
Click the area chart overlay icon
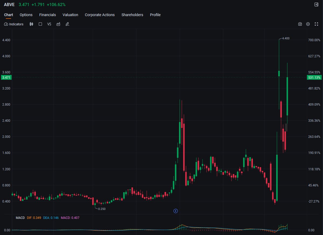point(58,24)
